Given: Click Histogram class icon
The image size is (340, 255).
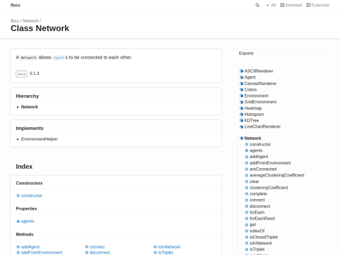Looking at the screenshot, I should click(x=241, y=114).
